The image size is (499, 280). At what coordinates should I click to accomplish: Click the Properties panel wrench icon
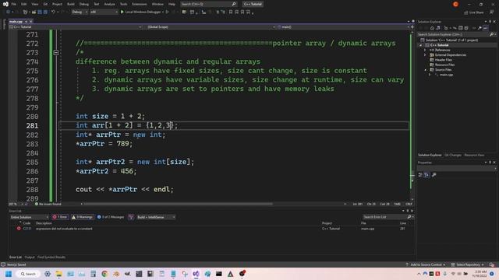point(434,174)
